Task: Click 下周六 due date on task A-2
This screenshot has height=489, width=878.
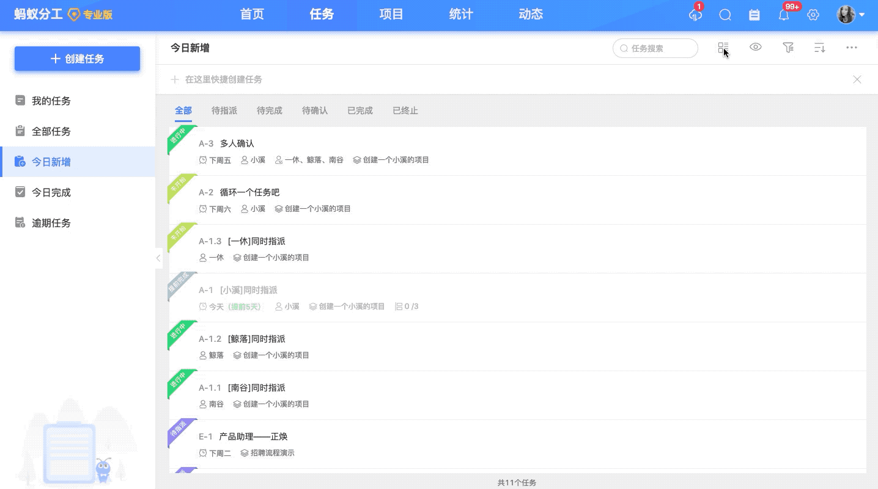Action: 215,209
